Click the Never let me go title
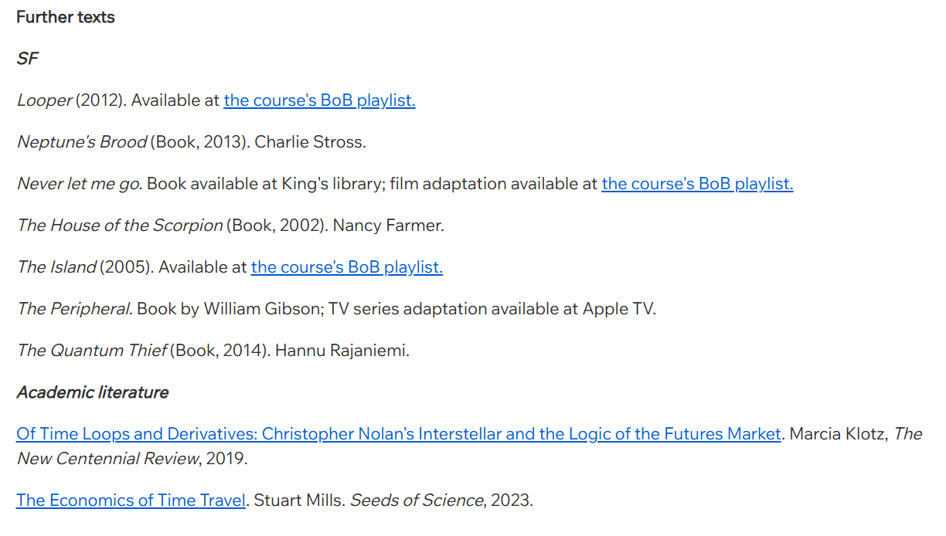The image size is (946, 536). pyautogui.click(x=78, y=184)
